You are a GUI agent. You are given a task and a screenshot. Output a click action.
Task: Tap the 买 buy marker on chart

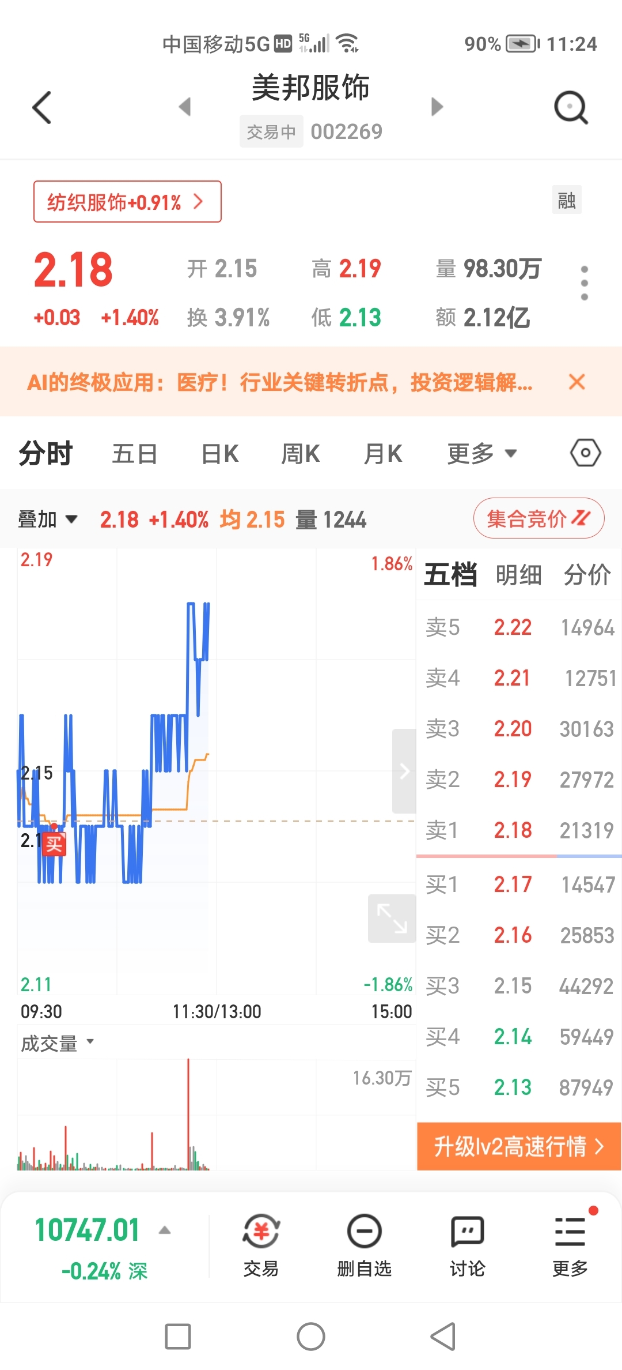54,844
